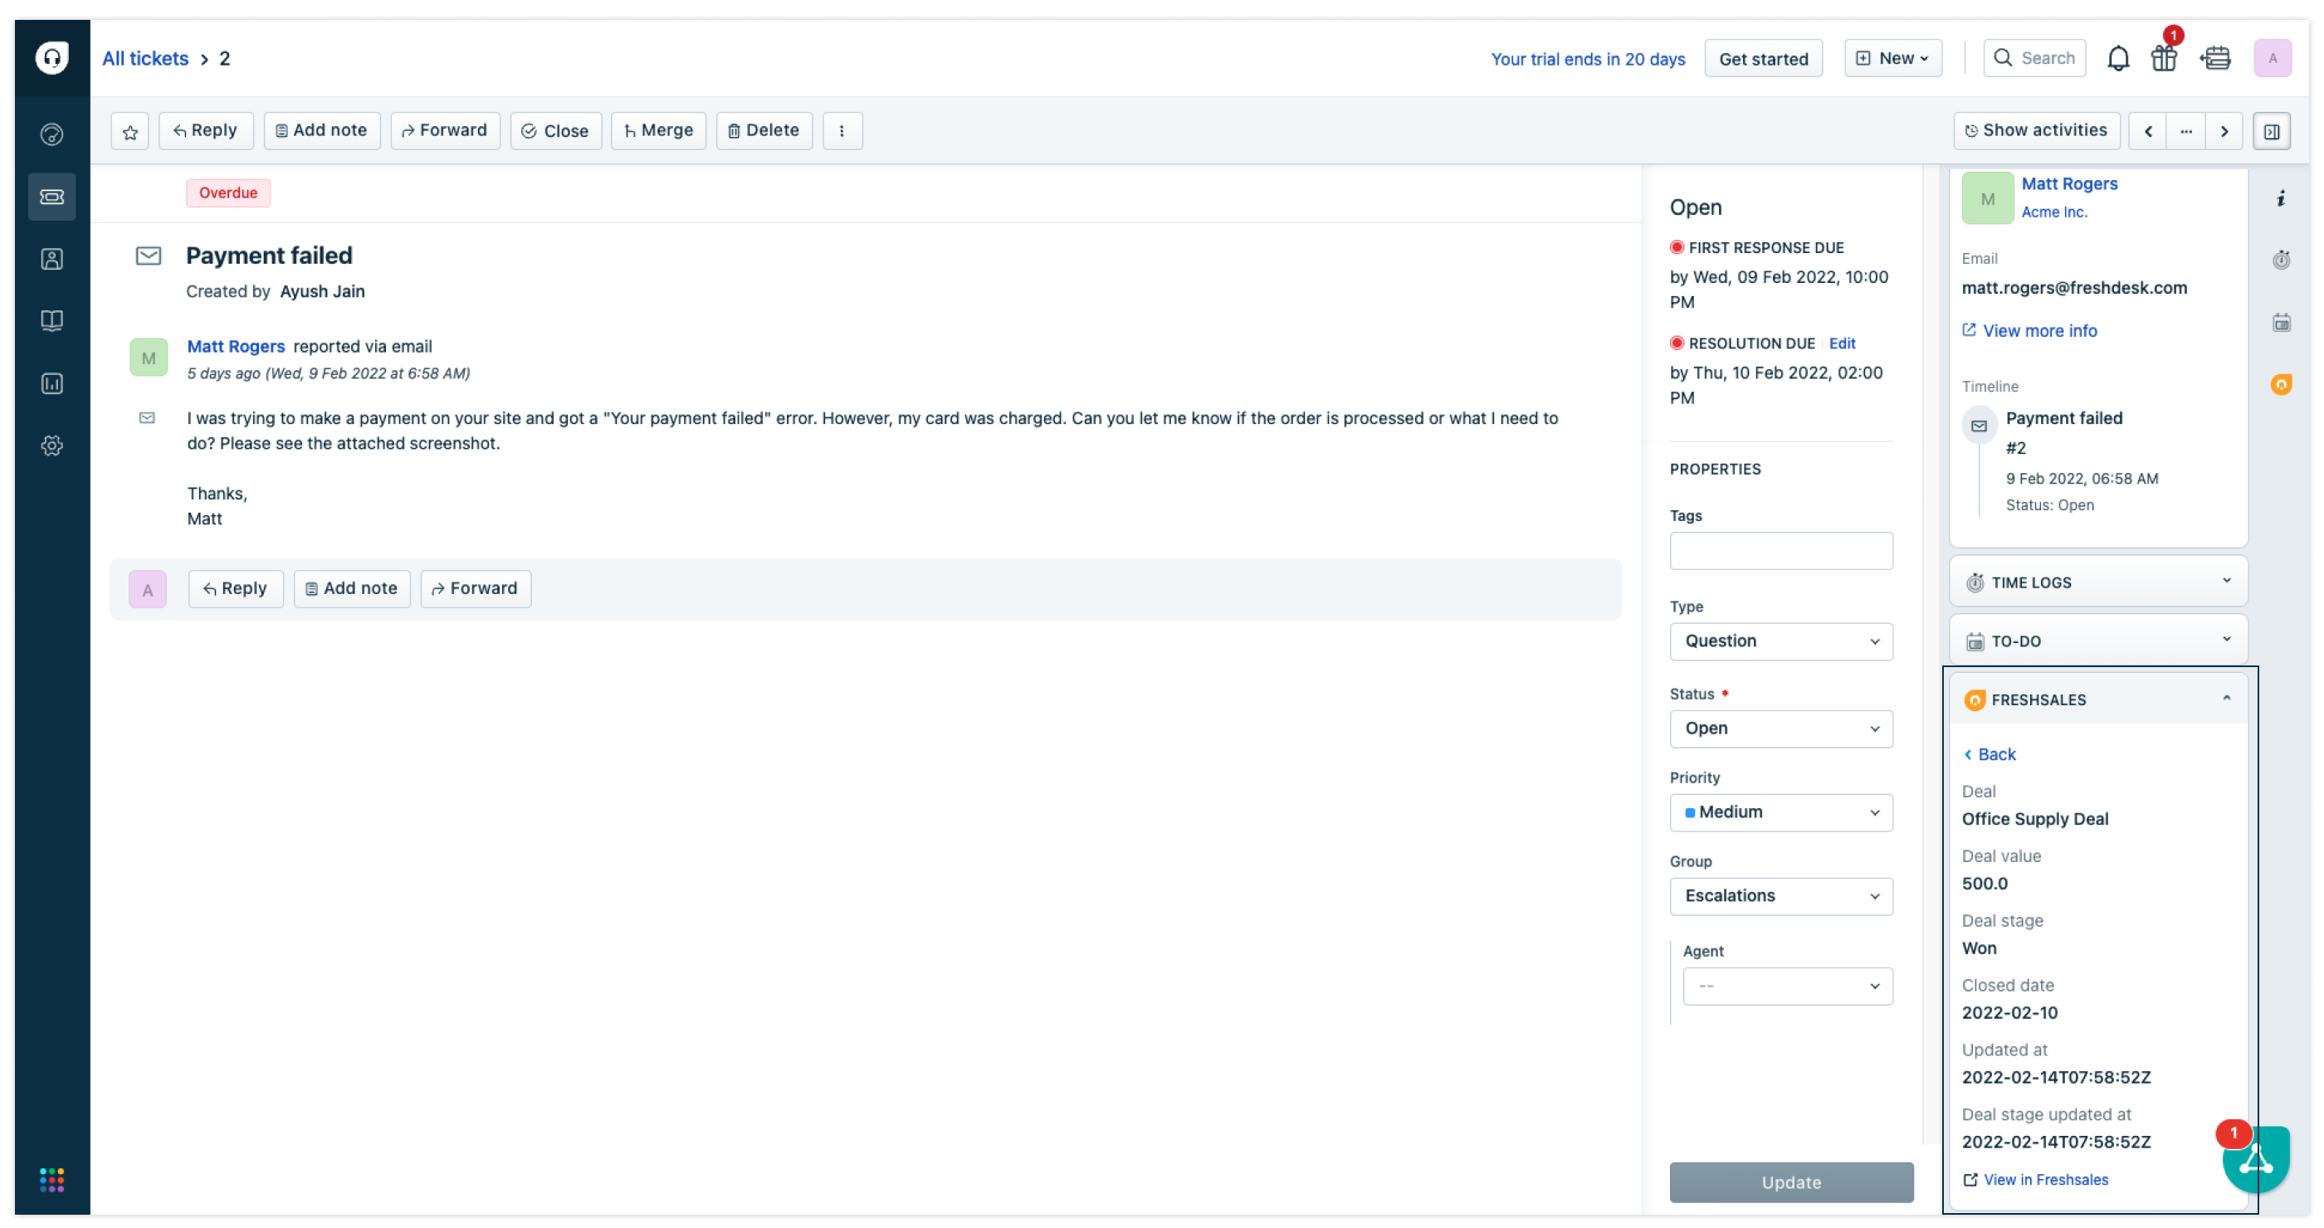
Task: Open the gift box what's new icon
Action: tap(2164, 59)
